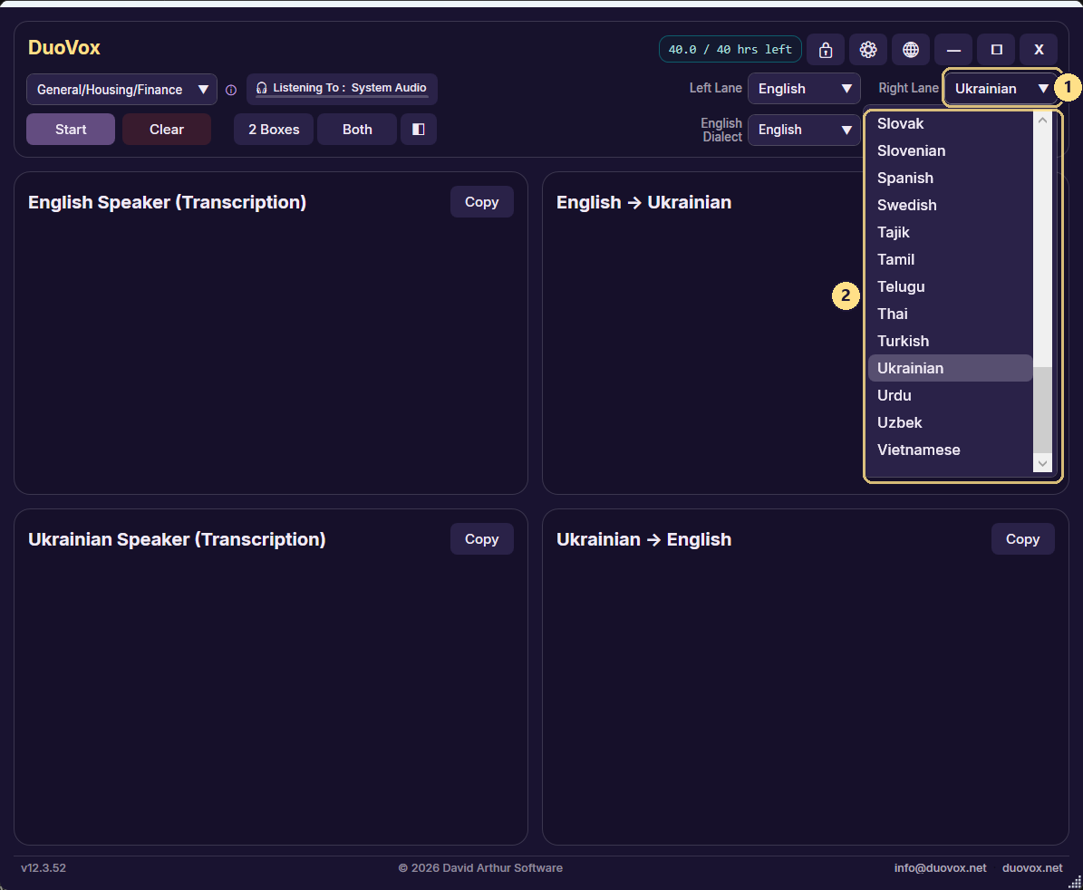Click the Ukrainian Speaker (Transcription) heading
Screen dimensions: 1083x890
pyautogui.click(x=177, y=539)
